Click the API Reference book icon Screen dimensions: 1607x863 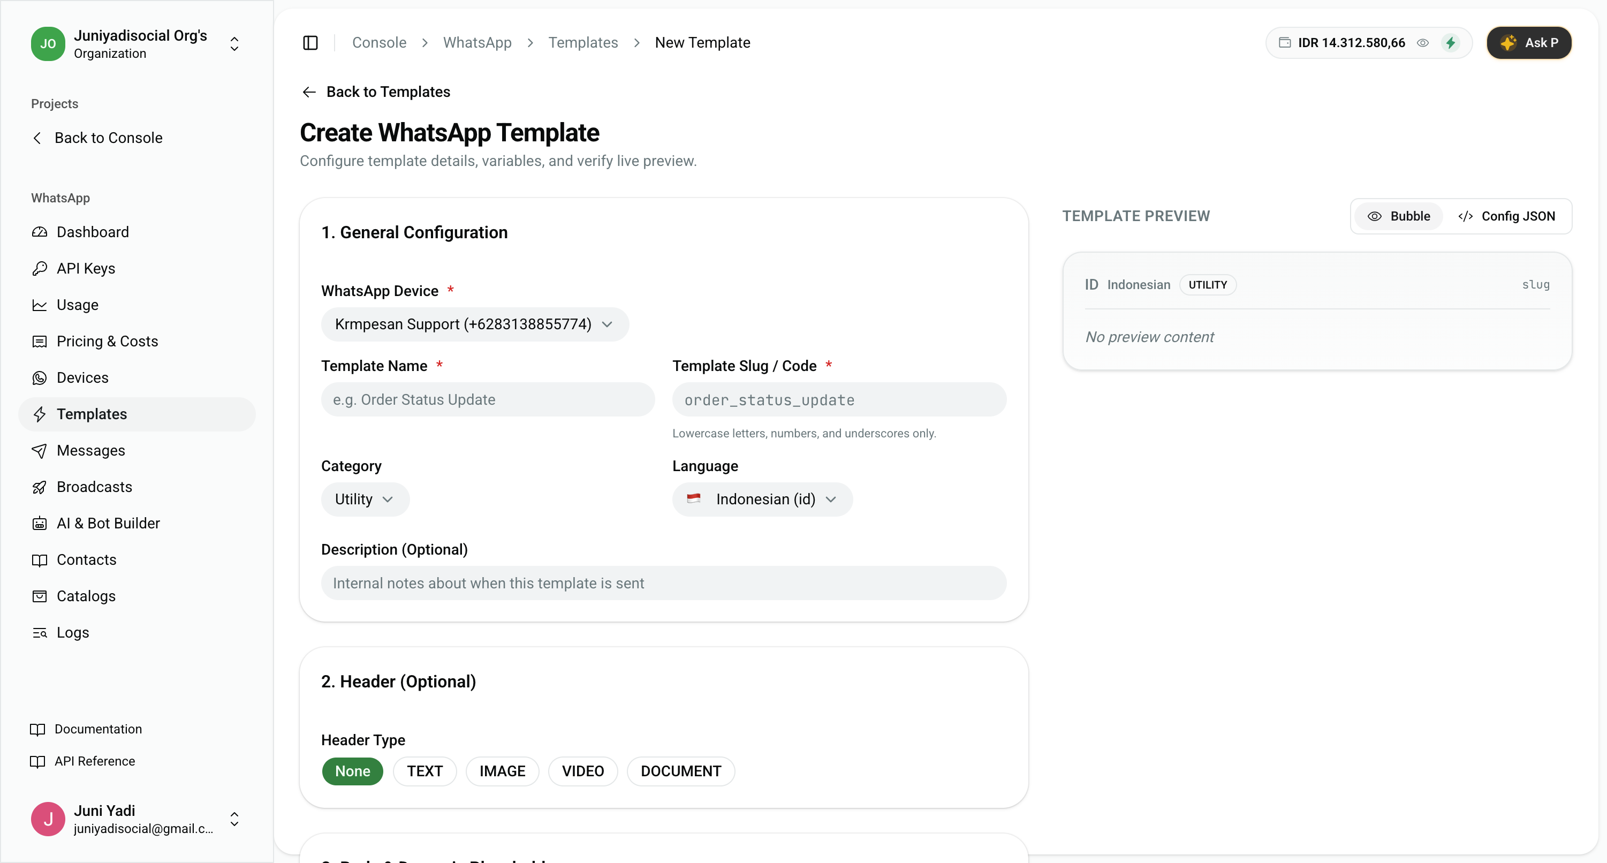point(37,761)
